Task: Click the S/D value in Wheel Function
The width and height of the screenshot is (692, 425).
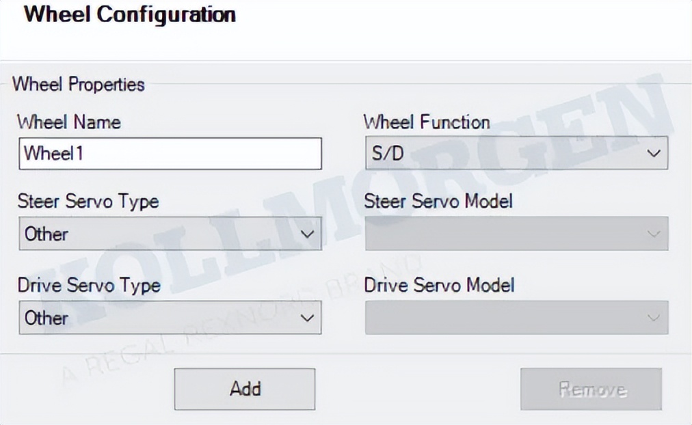Action: pos(388,154)
